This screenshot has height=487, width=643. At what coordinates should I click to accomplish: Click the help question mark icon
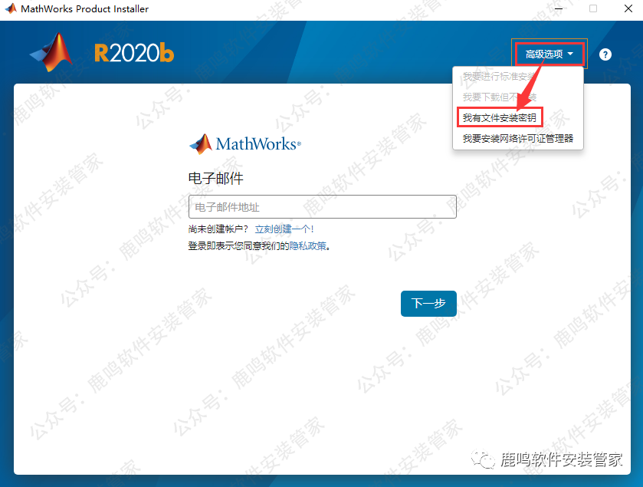click(605, 54)
